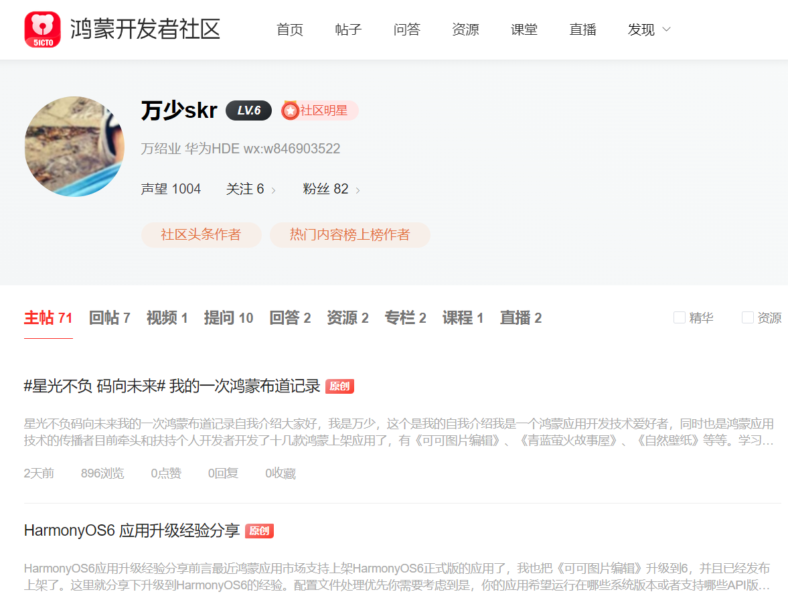Image resolution: width=788 pixels, height=600 pixels.
Task: Enable the 资源 filter checkbox
Action: 748,317
